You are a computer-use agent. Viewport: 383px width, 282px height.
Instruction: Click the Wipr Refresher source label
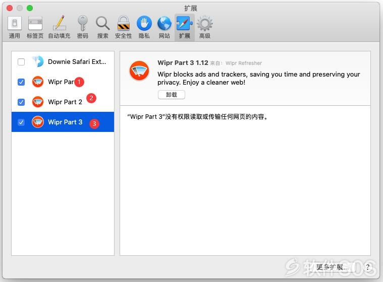point(244,63)
